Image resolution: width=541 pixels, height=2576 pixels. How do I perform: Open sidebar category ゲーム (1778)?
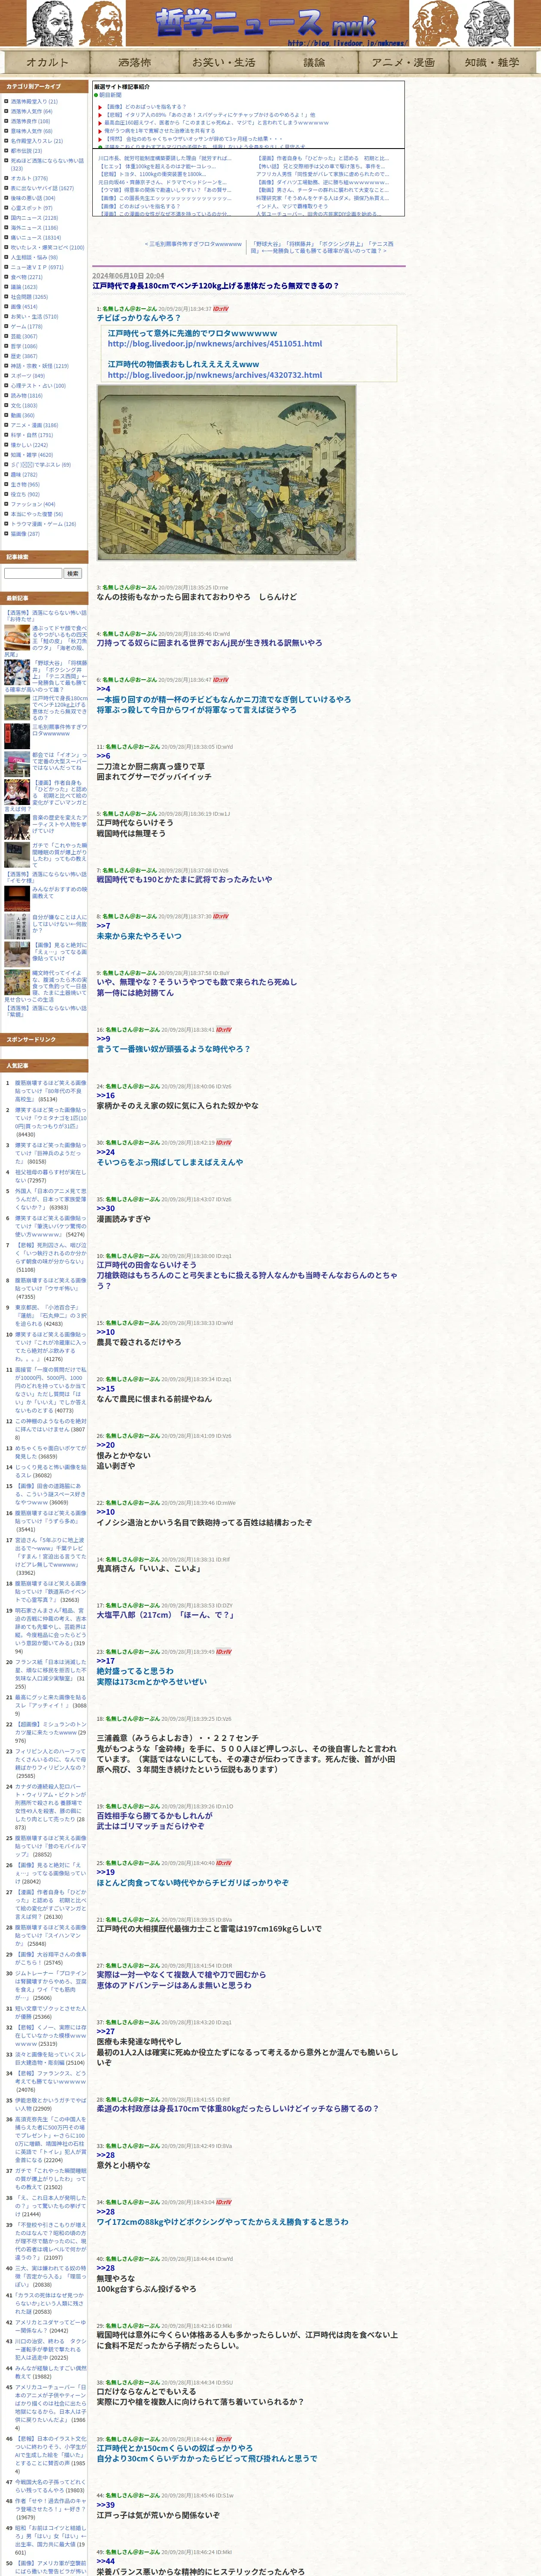[27, 326]
